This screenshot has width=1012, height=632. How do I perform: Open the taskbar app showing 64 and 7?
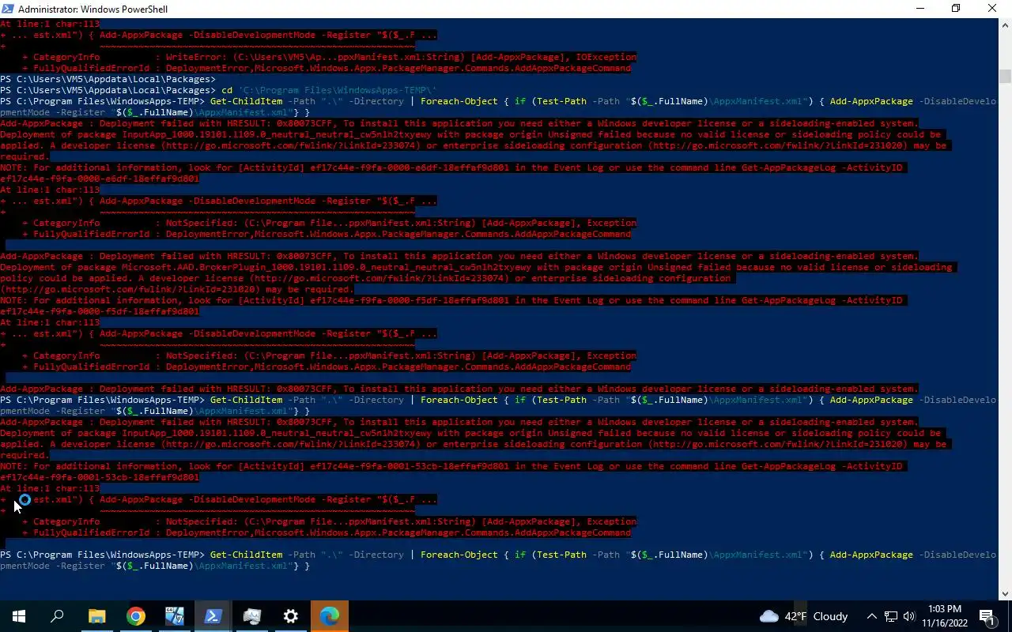tap(175, 616)
